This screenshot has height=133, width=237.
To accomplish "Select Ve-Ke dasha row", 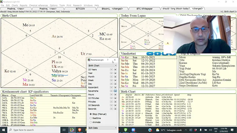I will pyautogui.click(x=148, y=57).
